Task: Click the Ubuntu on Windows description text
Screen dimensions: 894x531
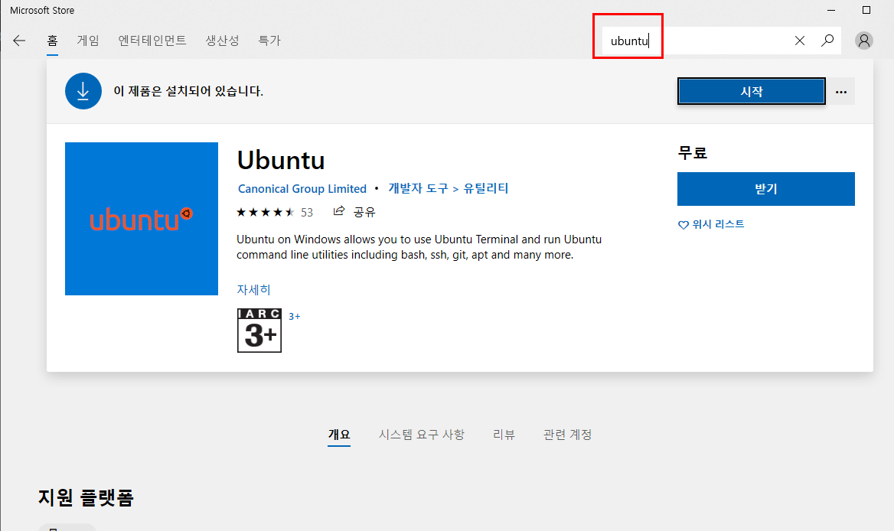Action: pyautogui.click(x=419, y=246)
